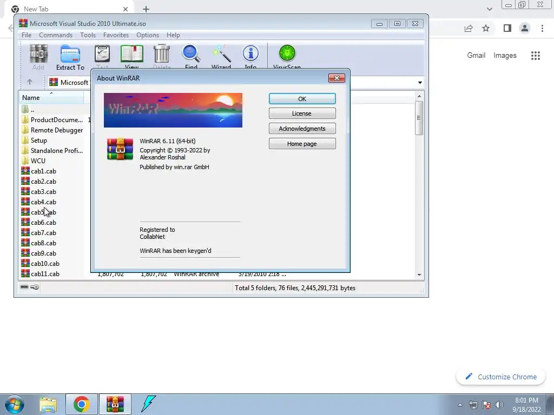
Task: Click the Chrome share page icon
Action: (469, 28)
